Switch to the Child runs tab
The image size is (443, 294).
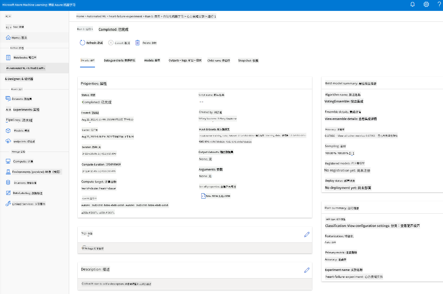(219, 60)
